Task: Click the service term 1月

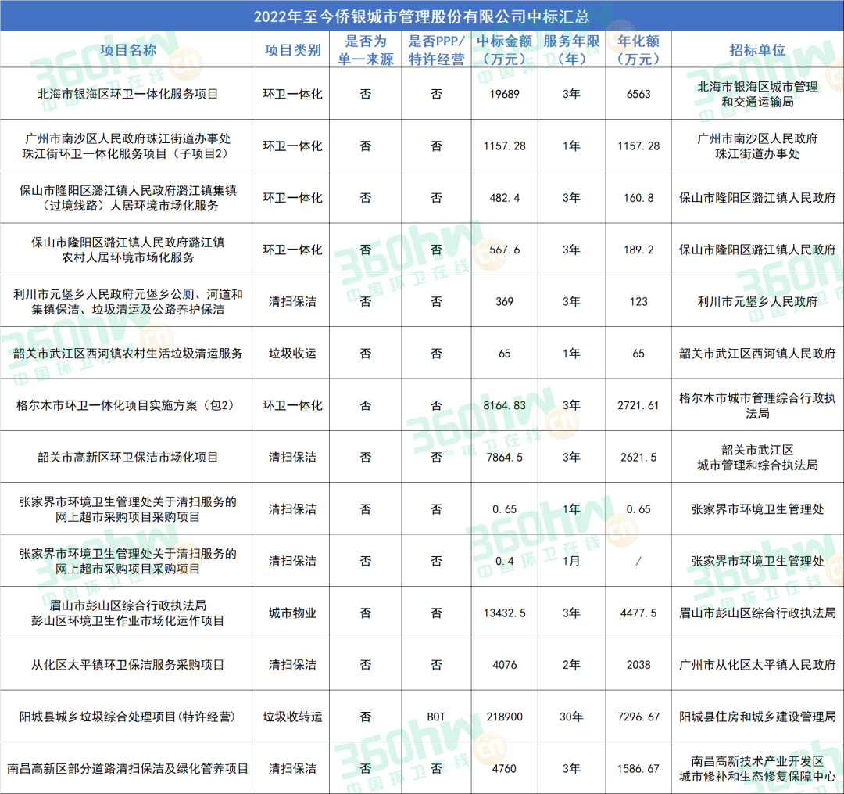Action: (x=571, y=562)
